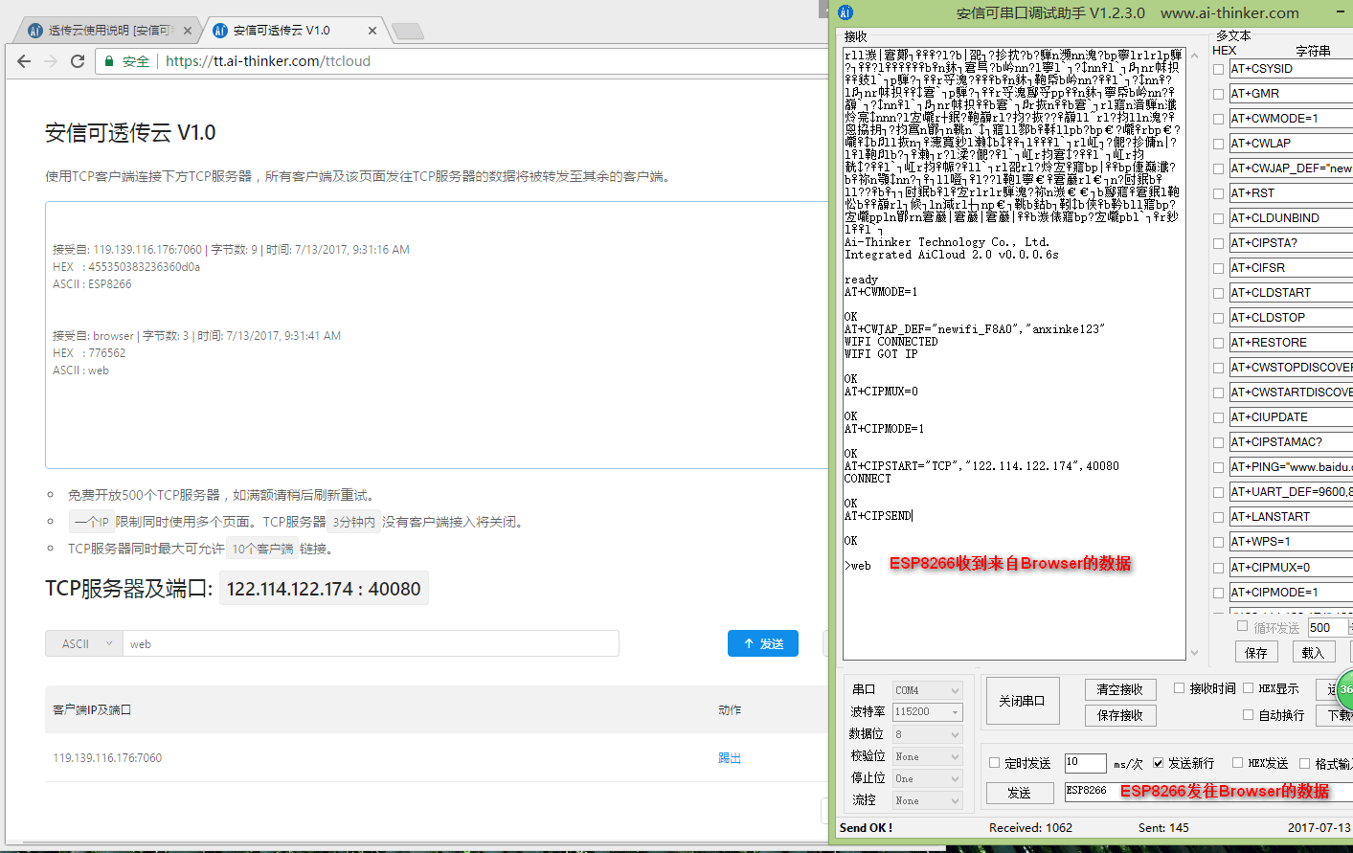Go back in the Chrome browser
The height and width of the screenshot is (853, 1353).
(24, 61)
